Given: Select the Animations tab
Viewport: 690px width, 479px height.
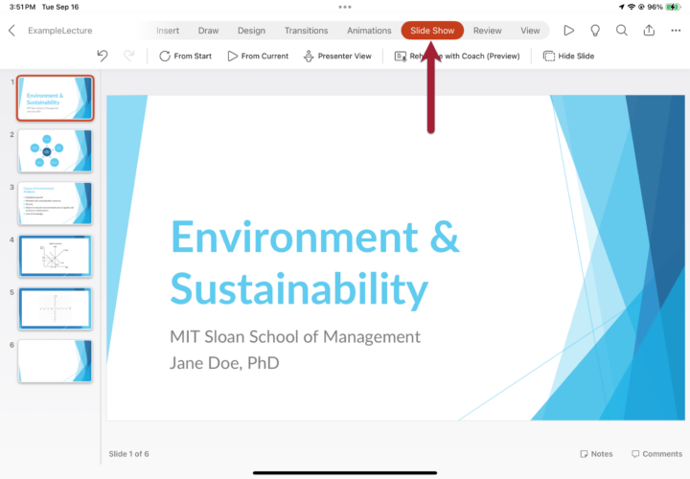Looking at the screenshot, I should [x=369, y=31].
